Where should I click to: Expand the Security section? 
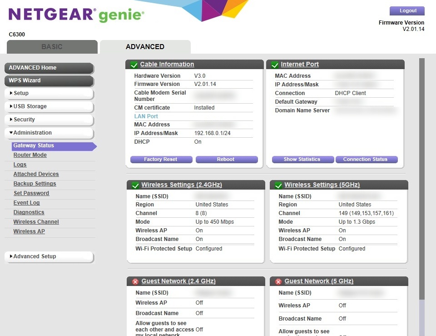(x=49, y=120)
